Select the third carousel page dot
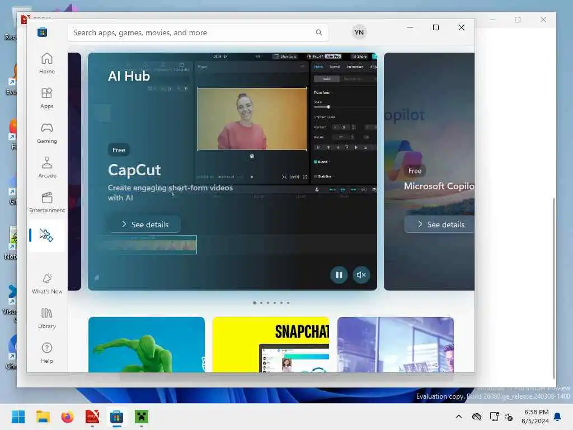The width and height of the screenshot is (573, 430). 268,303
